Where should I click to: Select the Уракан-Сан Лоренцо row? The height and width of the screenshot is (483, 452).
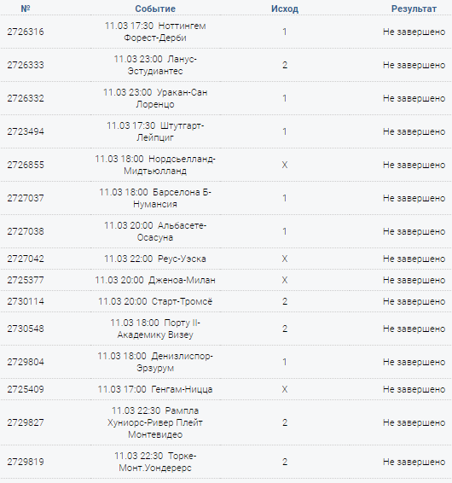click(226, 98)
